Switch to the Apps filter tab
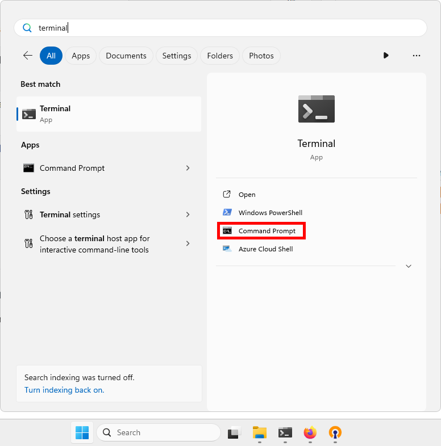 coord(81,56)
